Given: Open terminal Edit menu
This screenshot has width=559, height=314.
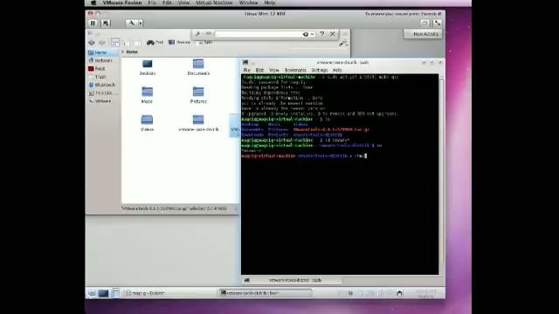Looking at the screenshot, I should point(259,70).
